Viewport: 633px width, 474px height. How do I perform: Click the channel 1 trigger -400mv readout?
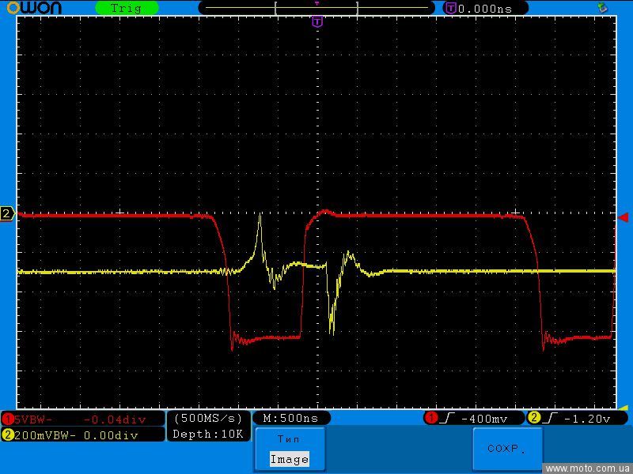(475, 418)
